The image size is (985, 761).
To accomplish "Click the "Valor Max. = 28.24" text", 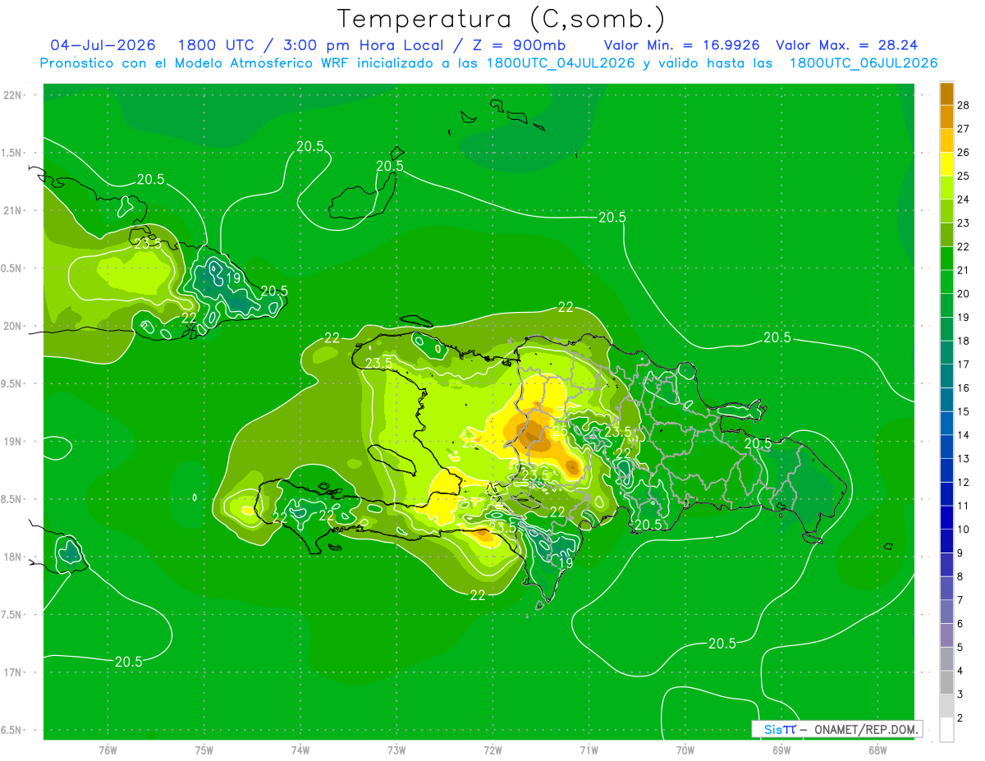I will [x=847, y=45].
